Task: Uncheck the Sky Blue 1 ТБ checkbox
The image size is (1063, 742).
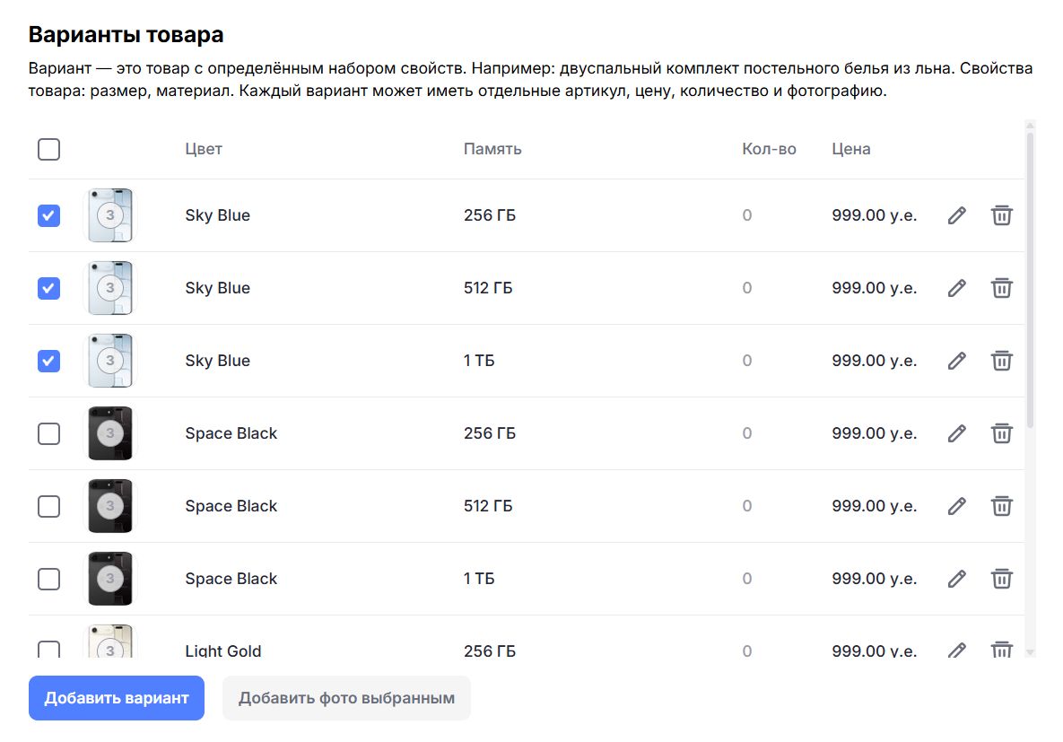Action: (49, 361)
